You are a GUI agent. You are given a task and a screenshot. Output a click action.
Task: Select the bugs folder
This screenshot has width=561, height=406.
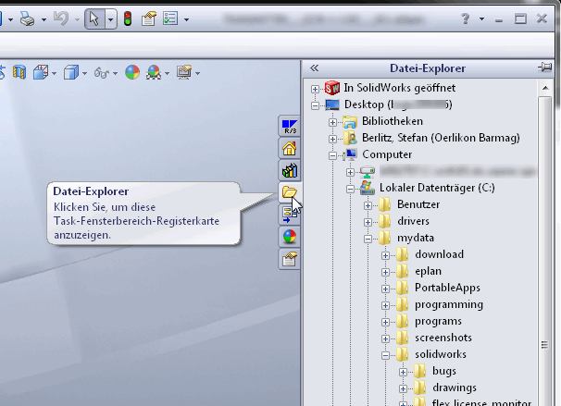click(x=444, y=372)
